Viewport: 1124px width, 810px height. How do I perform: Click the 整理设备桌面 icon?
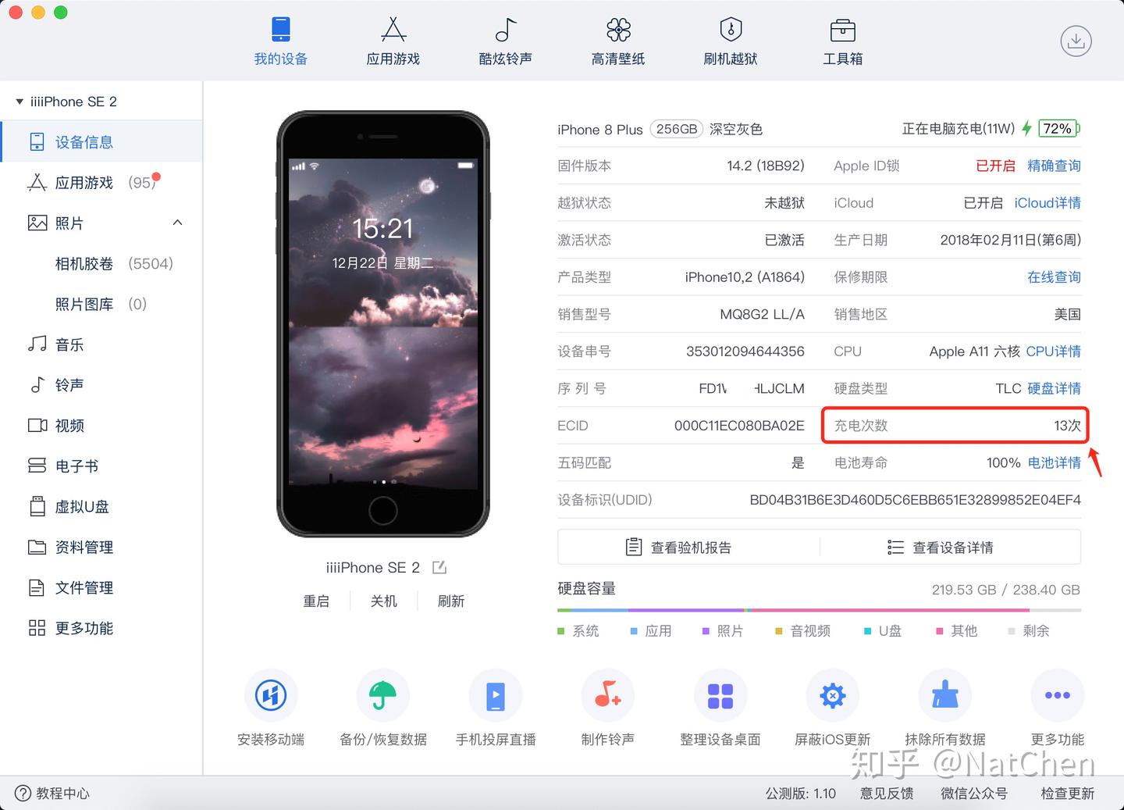tap(720, 695)
